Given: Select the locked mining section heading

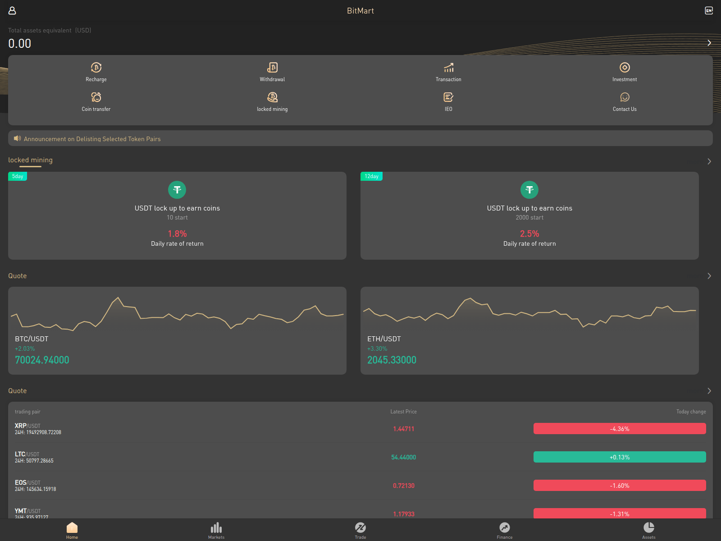Looking at the screenshot, I should pos(30,160).
